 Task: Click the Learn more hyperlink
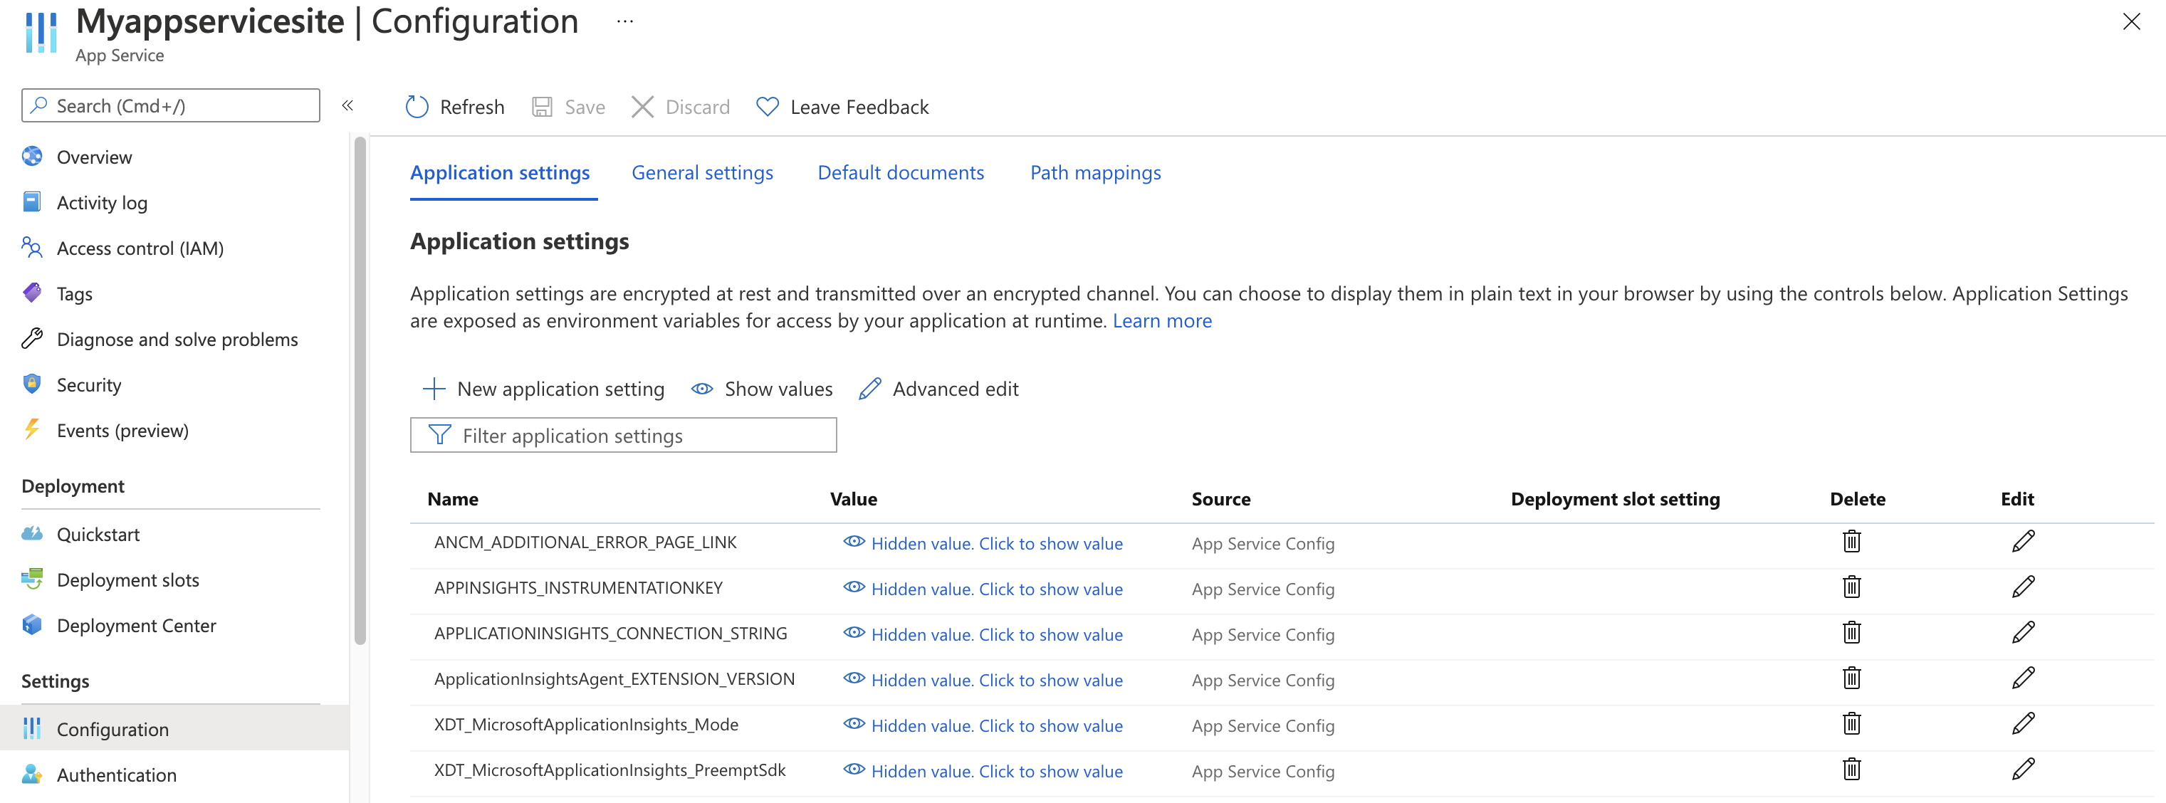[1162, 320]
